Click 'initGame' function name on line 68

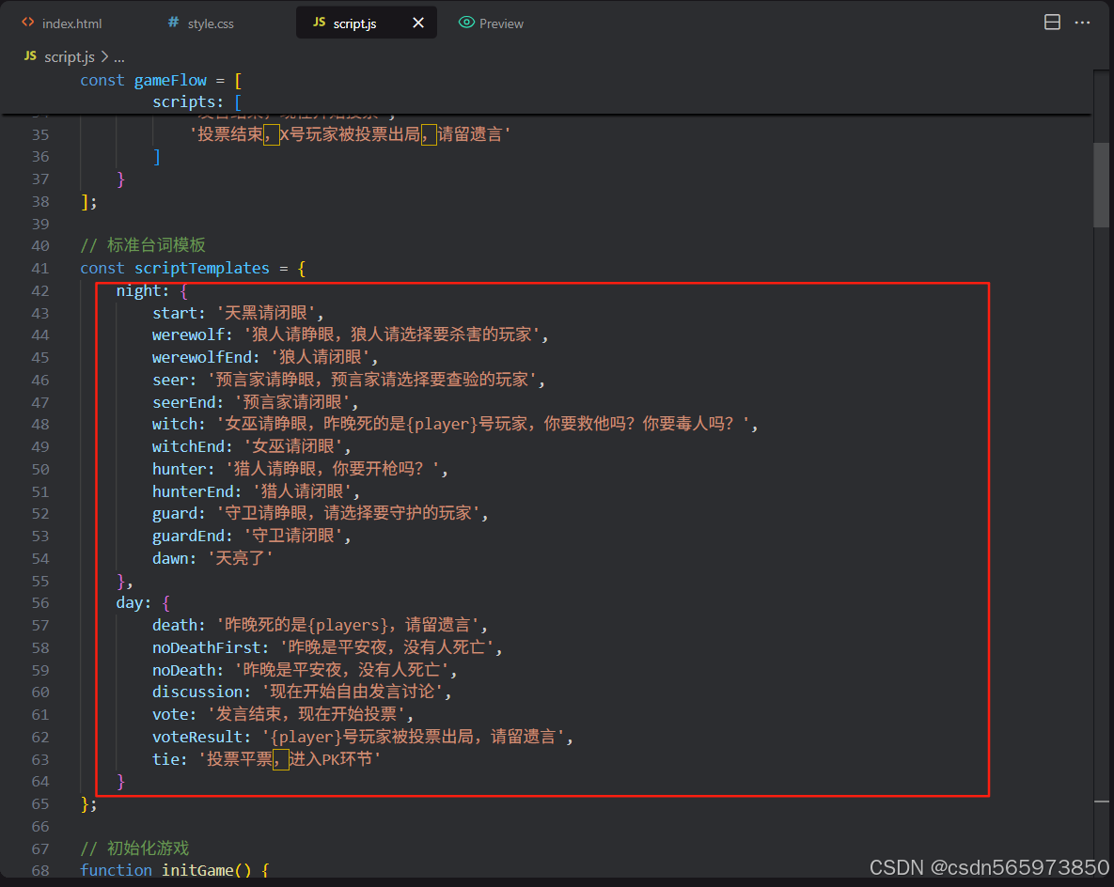pyautogui.click(x=197, y=871)
